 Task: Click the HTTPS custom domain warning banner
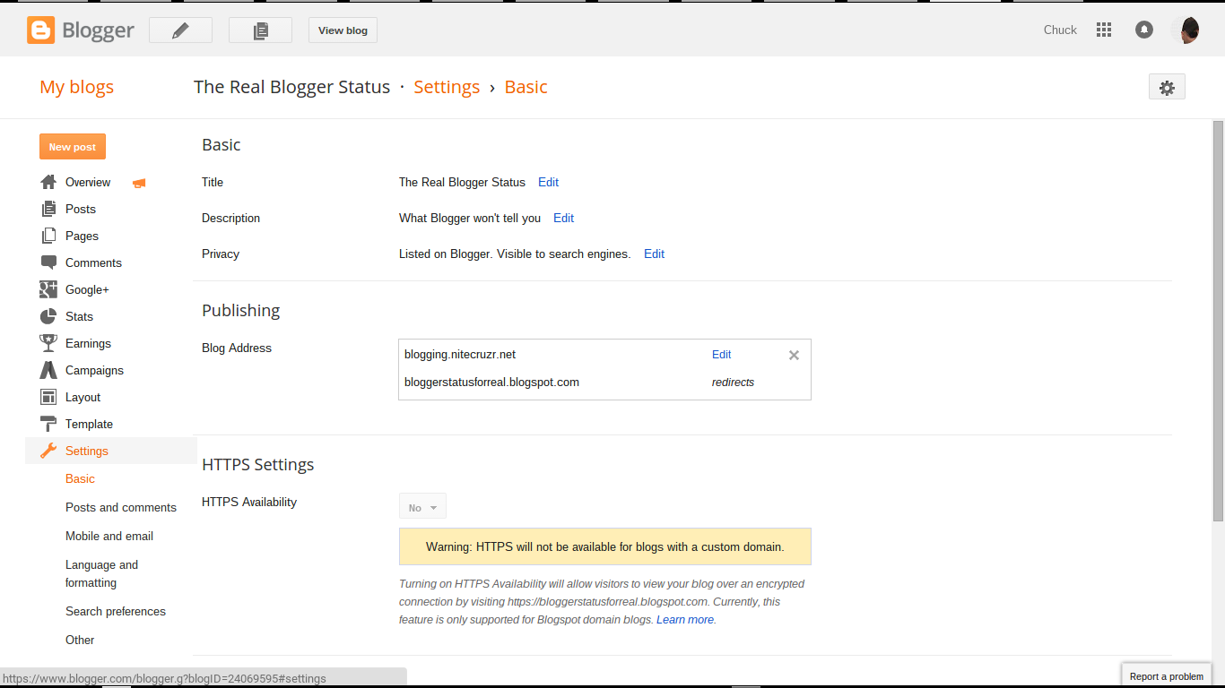click(604, 546)
